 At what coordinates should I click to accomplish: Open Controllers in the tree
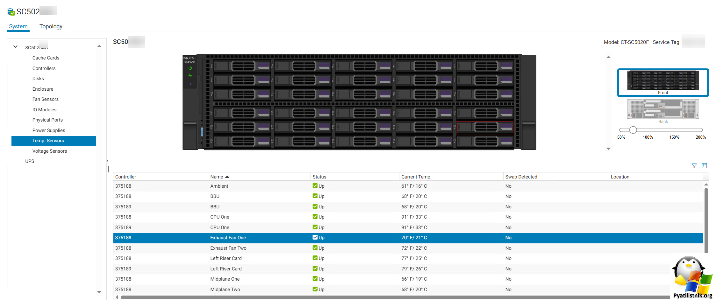click(x=44, y=68)
